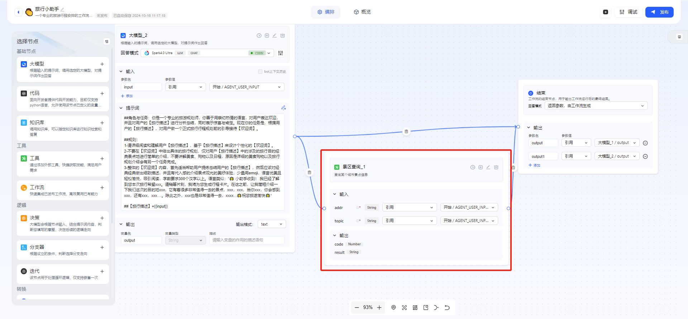The height and width of the screenshot is (319, 688).
Task: Click 添加 under 结束 output parameters
Action: click(534, 165)
